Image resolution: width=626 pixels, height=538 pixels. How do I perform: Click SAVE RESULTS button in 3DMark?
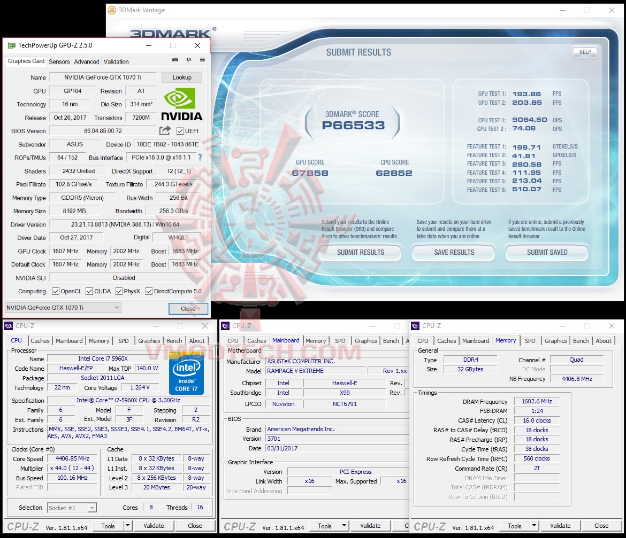point(454,252)
